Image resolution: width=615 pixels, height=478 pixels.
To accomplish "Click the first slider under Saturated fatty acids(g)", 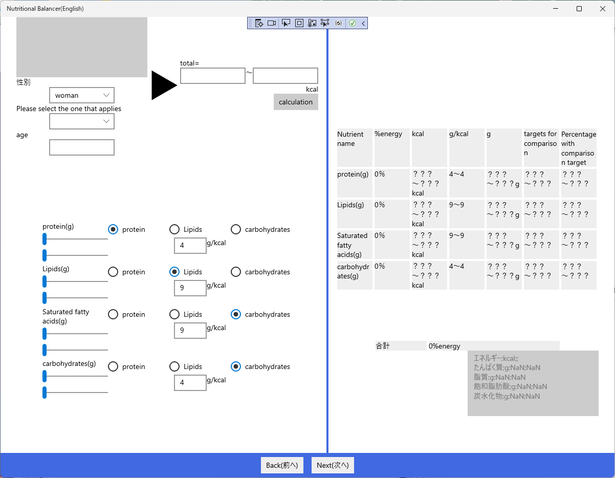I will tap(75, 334).
